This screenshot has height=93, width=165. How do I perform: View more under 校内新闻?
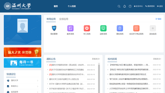coord(157,59)
